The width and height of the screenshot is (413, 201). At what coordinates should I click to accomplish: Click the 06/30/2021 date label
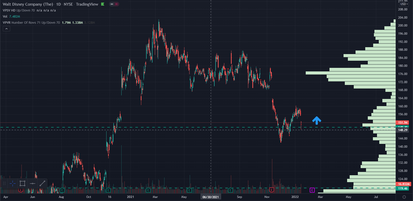tap(210, 197)
